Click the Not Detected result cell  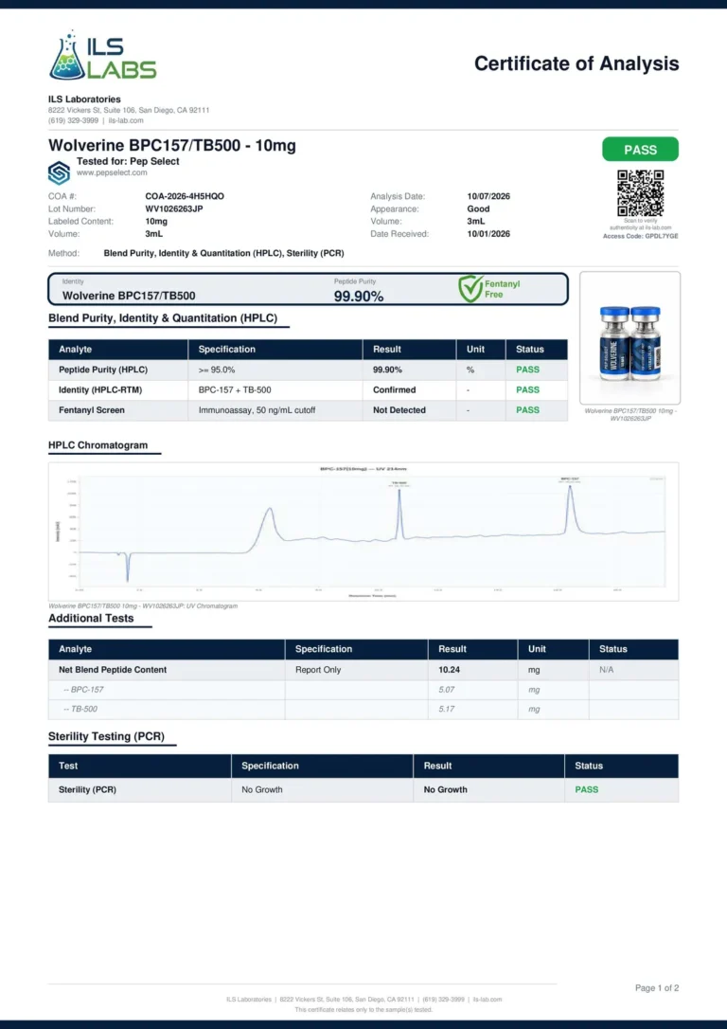pos(399,410)
